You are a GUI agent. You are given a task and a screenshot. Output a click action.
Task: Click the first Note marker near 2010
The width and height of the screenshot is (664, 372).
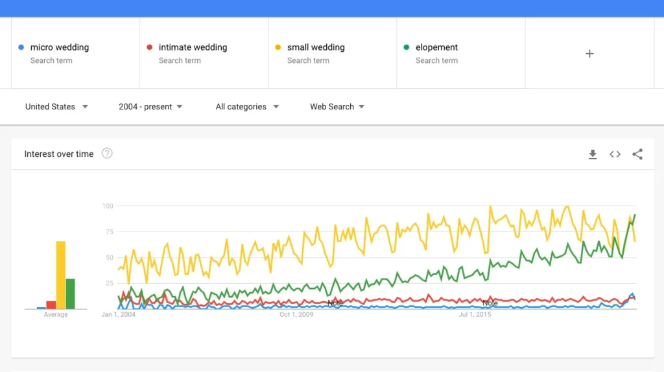[x=335, y=303]
